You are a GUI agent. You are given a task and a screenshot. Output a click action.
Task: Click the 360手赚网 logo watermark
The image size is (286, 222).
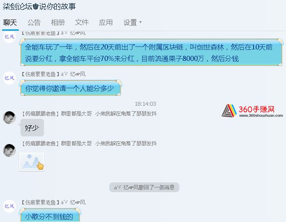(252, 111)
